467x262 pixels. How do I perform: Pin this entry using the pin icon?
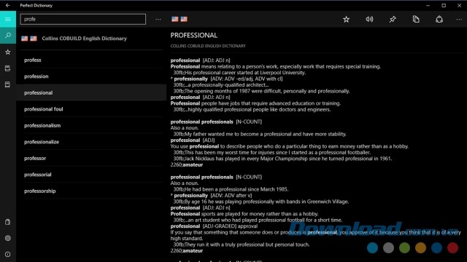(393, 20)
